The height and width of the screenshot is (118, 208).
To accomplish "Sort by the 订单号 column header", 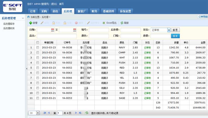I will (x=67, y=42).
